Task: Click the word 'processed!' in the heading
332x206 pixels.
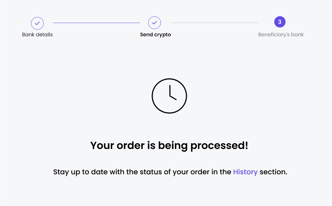Action: [219, 146]
